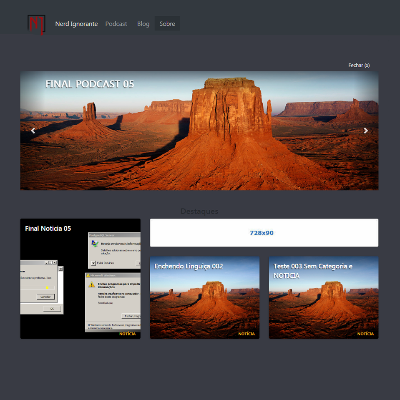Screen dimensions: 400x400
Task: Open Teste 003 Sem Categoria card
Action: click(x=324, y=297)
